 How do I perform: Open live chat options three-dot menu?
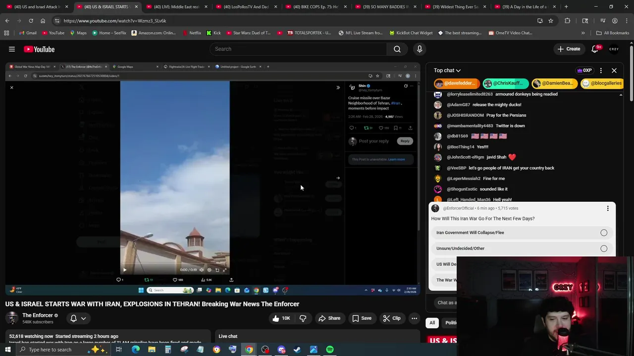[x=601, y=71]
